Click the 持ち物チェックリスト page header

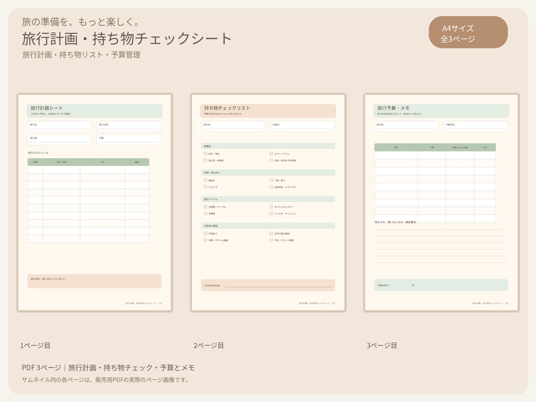(x=268, y=111)
